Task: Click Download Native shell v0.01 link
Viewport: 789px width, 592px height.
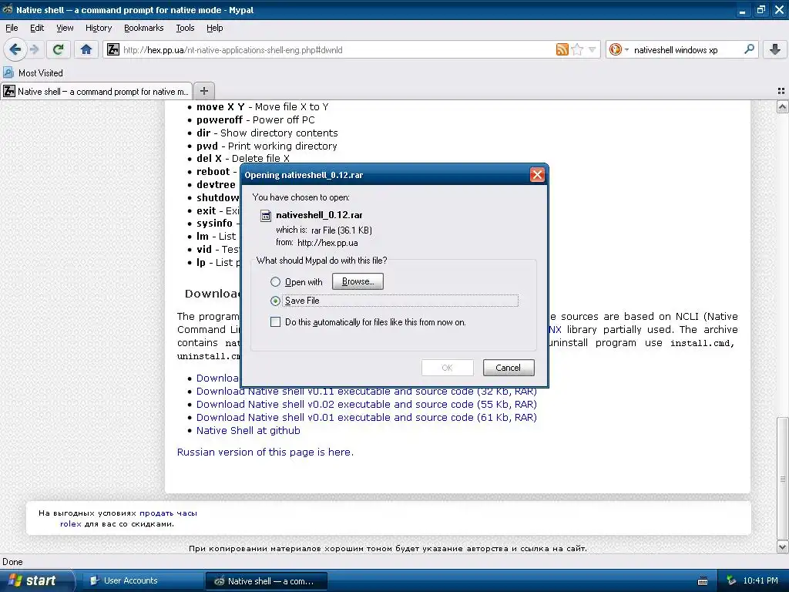Action: coord(366,417)
